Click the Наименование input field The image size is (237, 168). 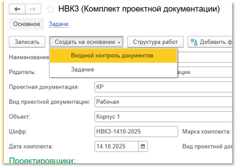click(205, 57)
